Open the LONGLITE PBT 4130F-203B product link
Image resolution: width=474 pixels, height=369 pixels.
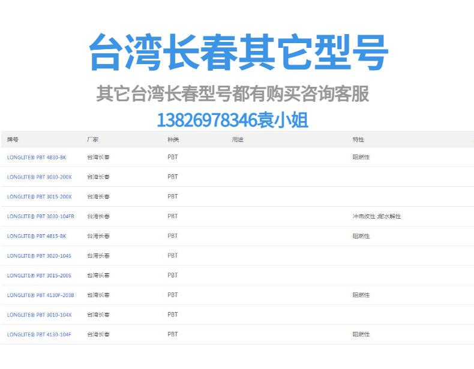pyautogui.click(x=41, y=295)
